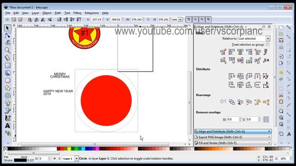Select the Rectangle tool
The height and width of the screenshot is (166, 296).
(x=7, y=65)
